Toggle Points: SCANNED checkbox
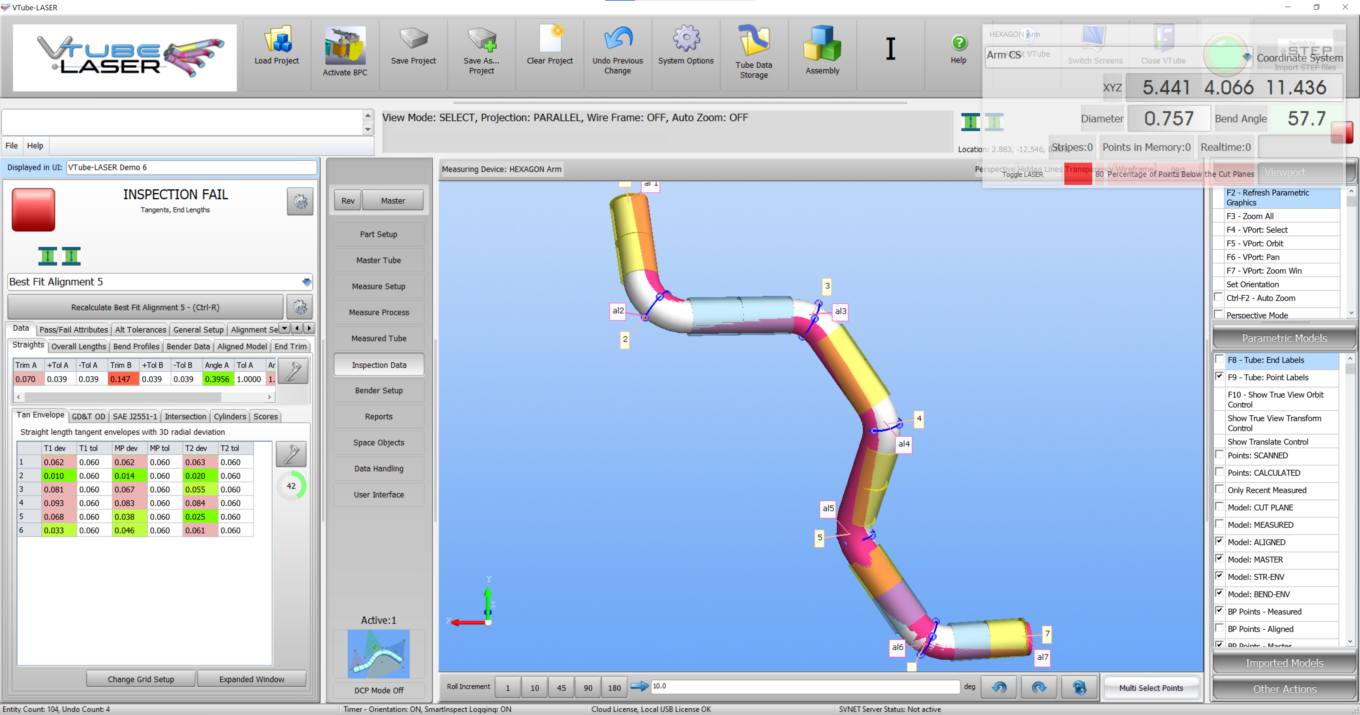Image resolution: width=1360 pixels, height=715 pixels. pyautogui.click(x=1219, y=455)
